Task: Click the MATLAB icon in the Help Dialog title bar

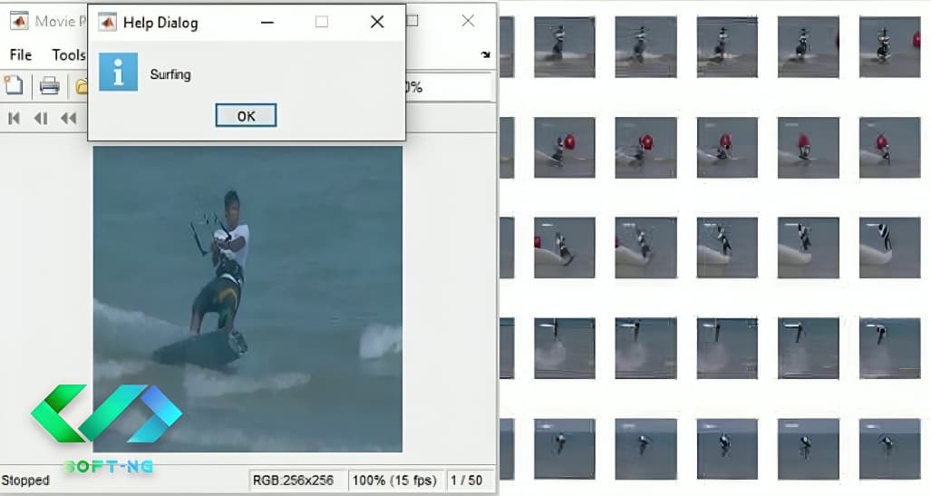Action: [x=107, y=22]
